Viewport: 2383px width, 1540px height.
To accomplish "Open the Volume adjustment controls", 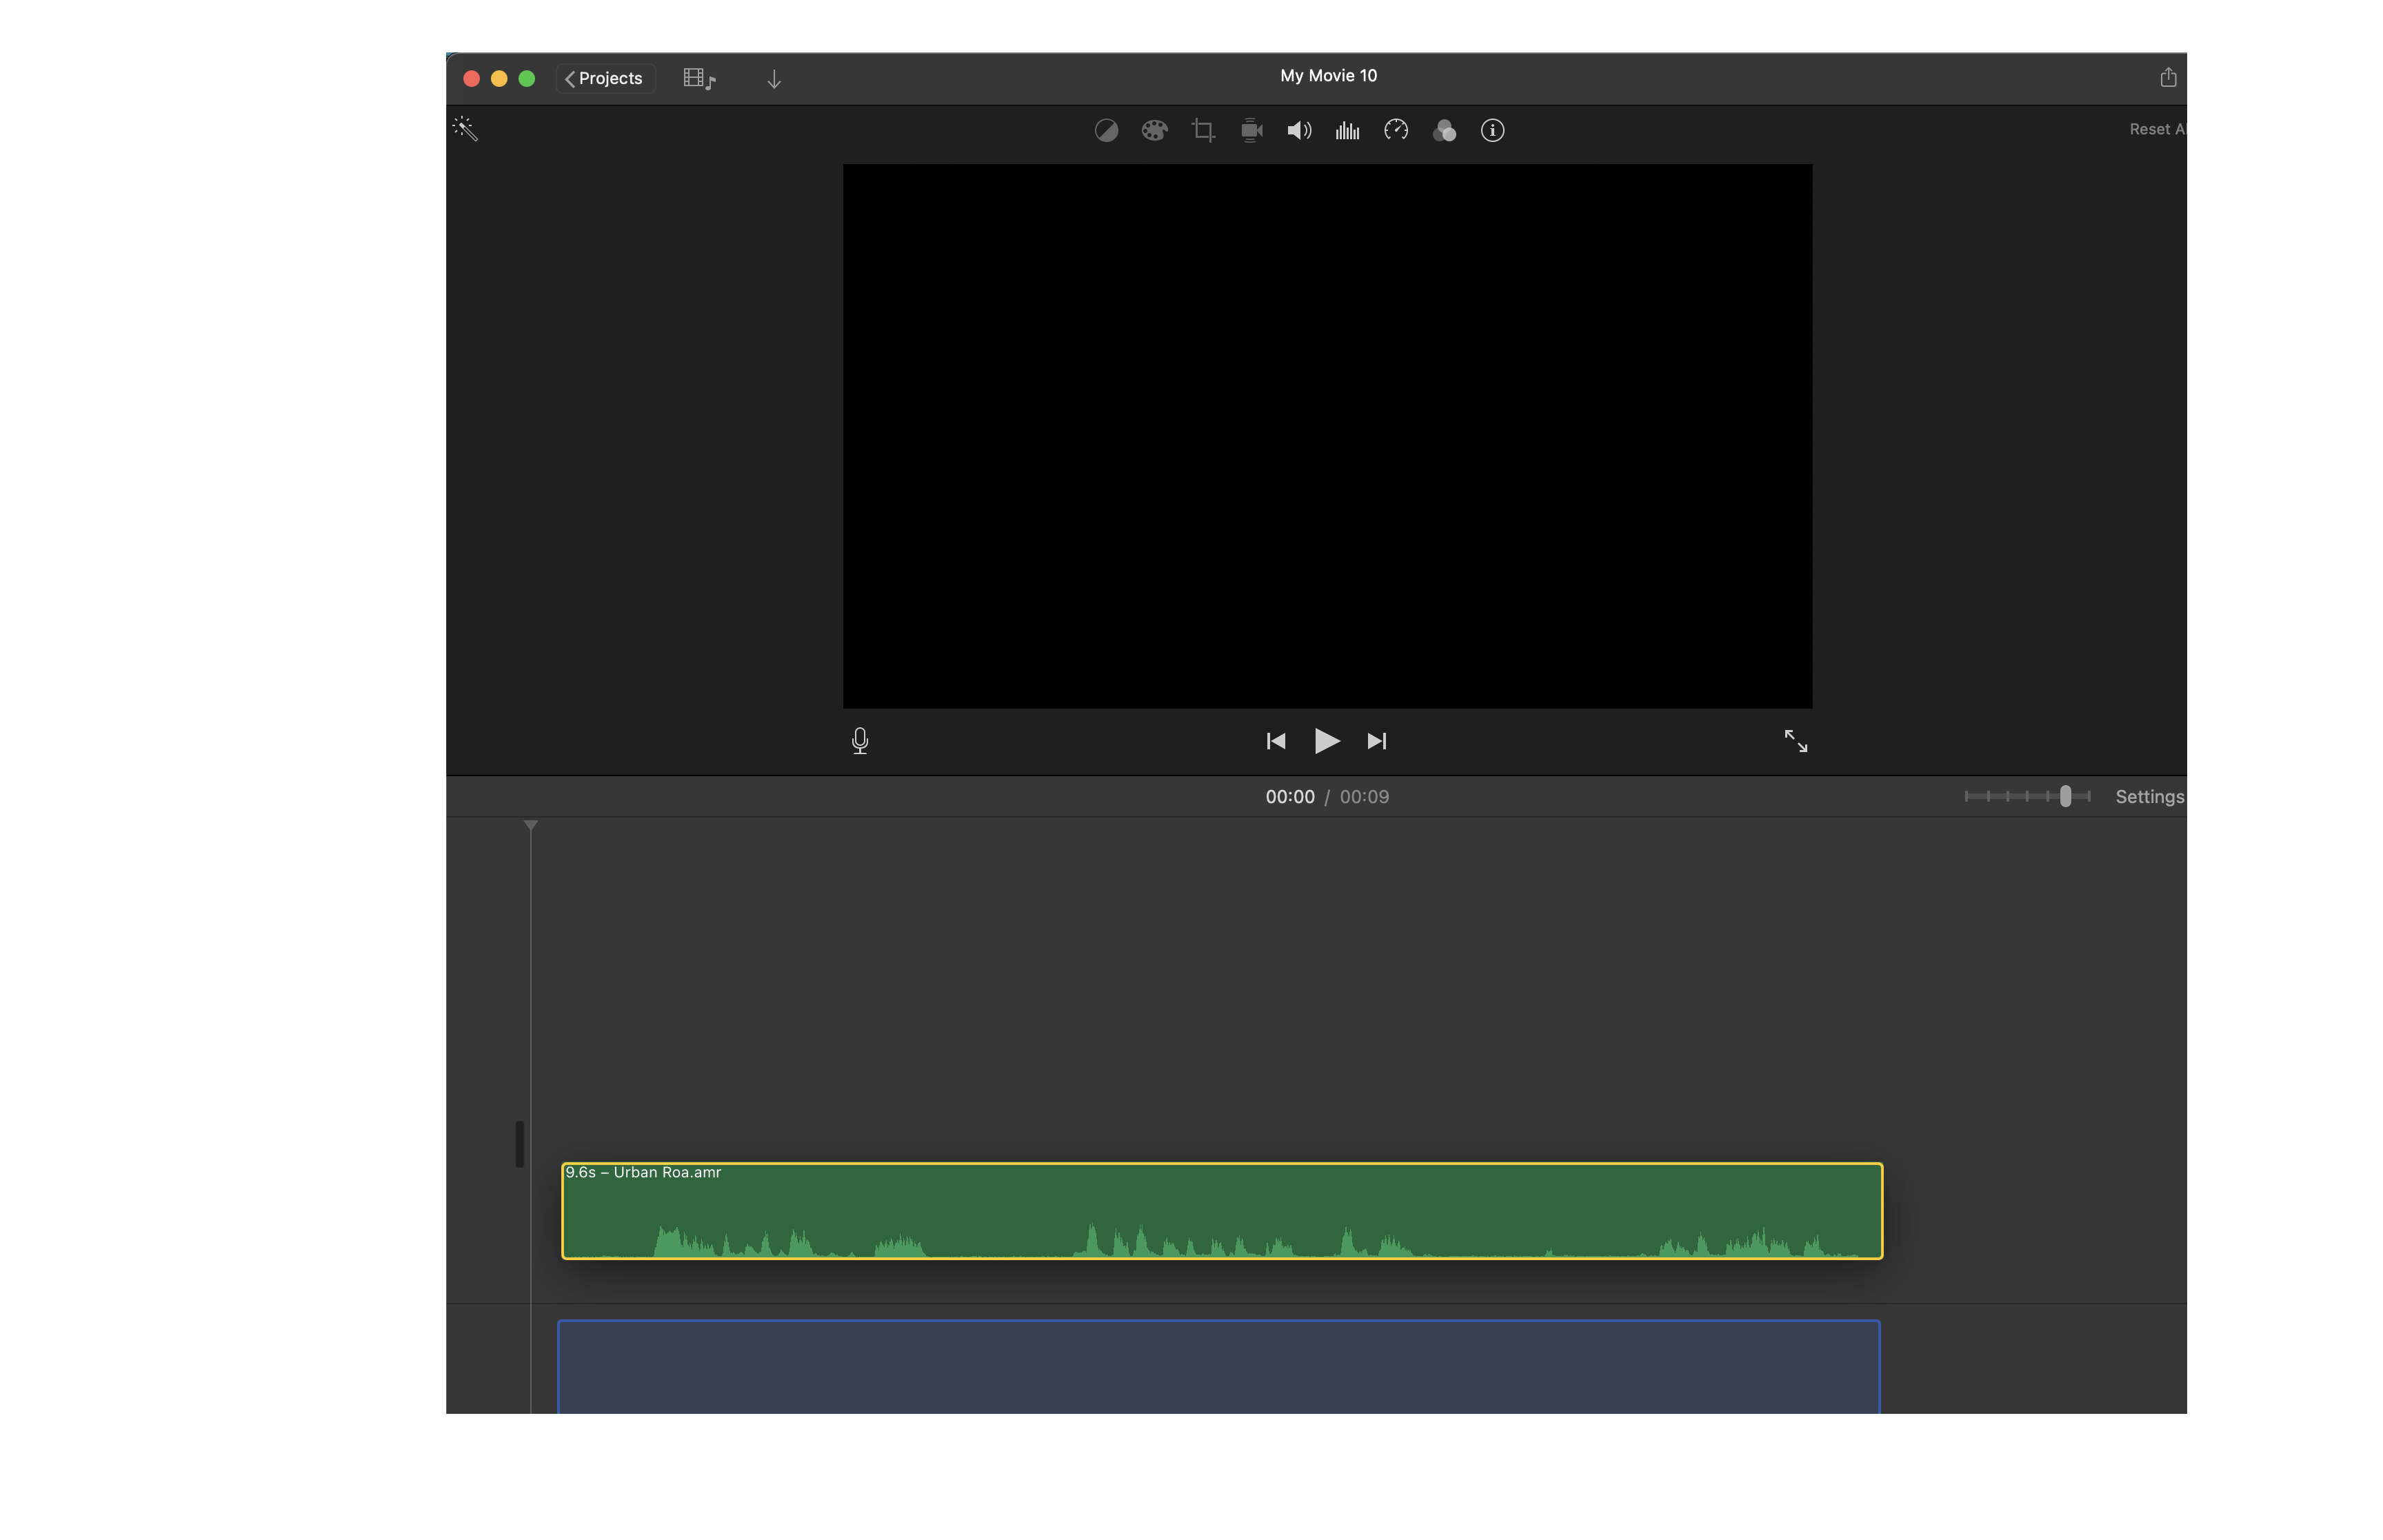I will (x=1299, y=130).
